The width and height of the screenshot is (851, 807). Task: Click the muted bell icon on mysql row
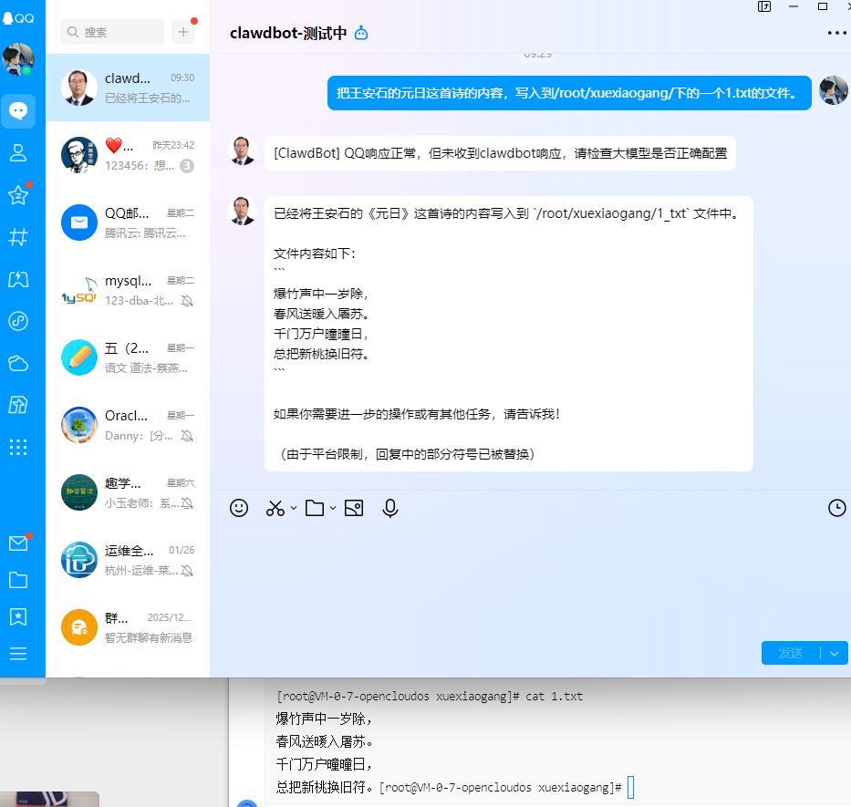[x=187, y=301]
